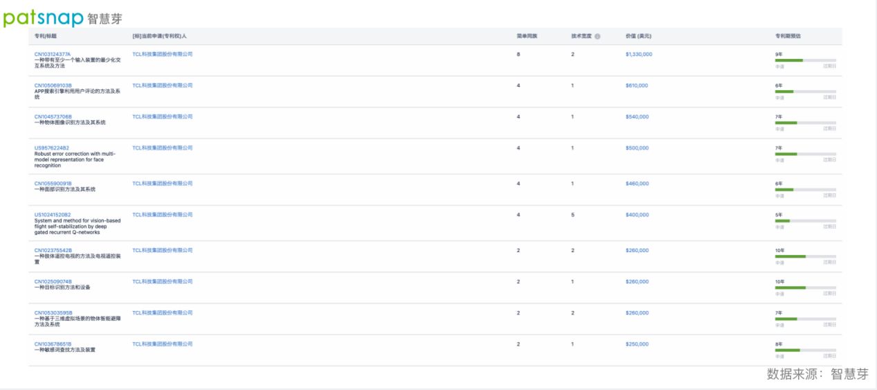The width and height of the screenshot is (877, 390).
Task: Open patent CN105069103B
Action: 53,85
